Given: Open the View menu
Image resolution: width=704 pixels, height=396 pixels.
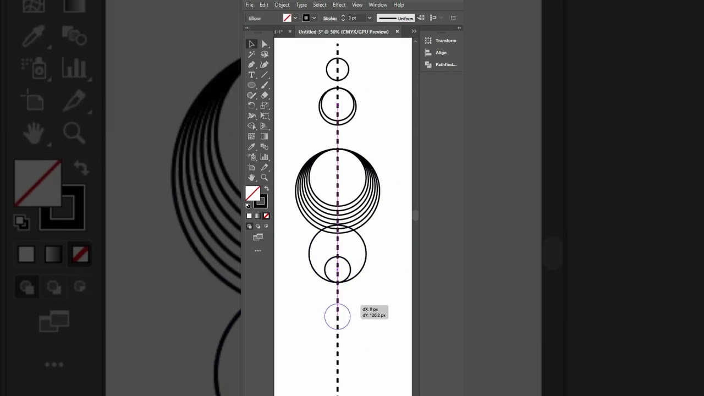Looking at the screenshot, I should (x=357, y=5).
